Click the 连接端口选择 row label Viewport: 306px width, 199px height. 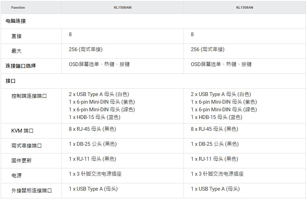pyautogui.click(x=21, y=66)
